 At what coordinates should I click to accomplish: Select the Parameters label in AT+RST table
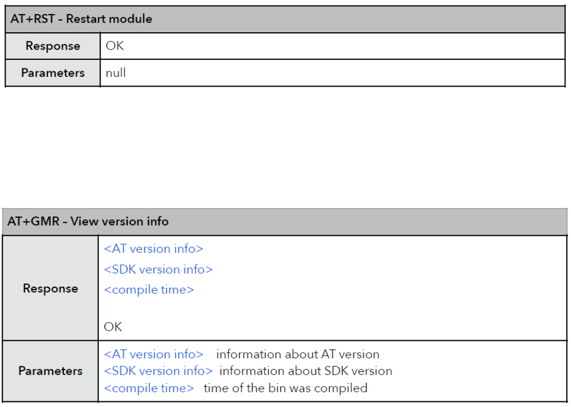(x=53, y=73)
